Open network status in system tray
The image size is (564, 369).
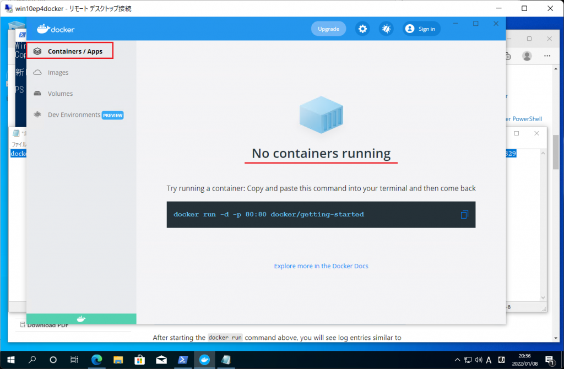[x=468, y=360]
